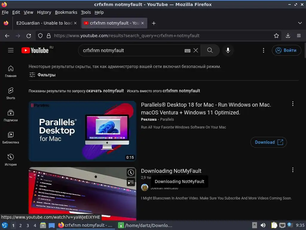Screen dimensions: 306x230
Task: Open Firefox View pinned icon in tab strip
Action: (x=6, y=23)
